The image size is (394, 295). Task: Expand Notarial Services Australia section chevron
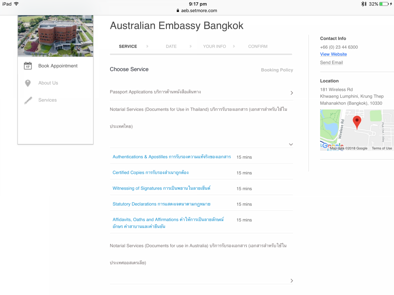tap(292, 281)
